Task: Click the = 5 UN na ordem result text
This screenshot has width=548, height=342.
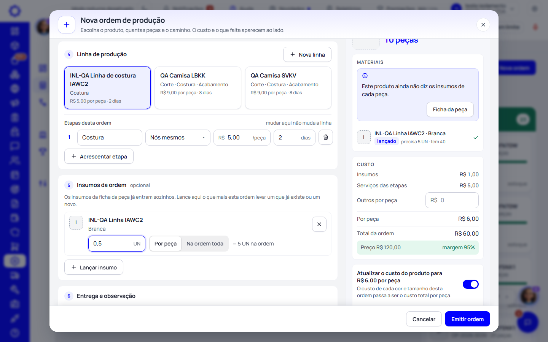Action: tap(253, 244)
